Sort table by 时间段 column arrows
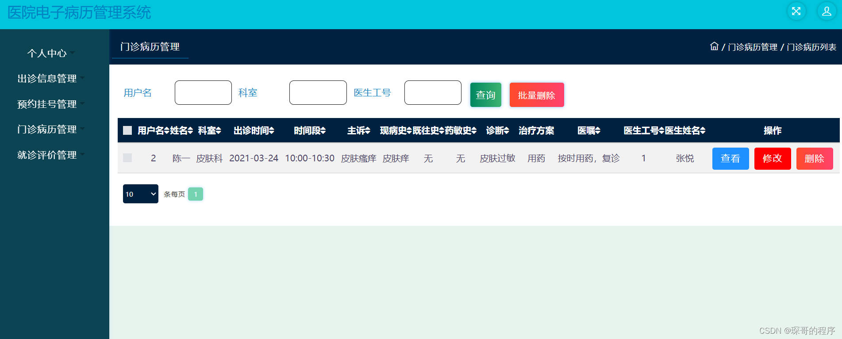Image resolution: width=842 pixels, height=339 pixels. click(323, 130)
